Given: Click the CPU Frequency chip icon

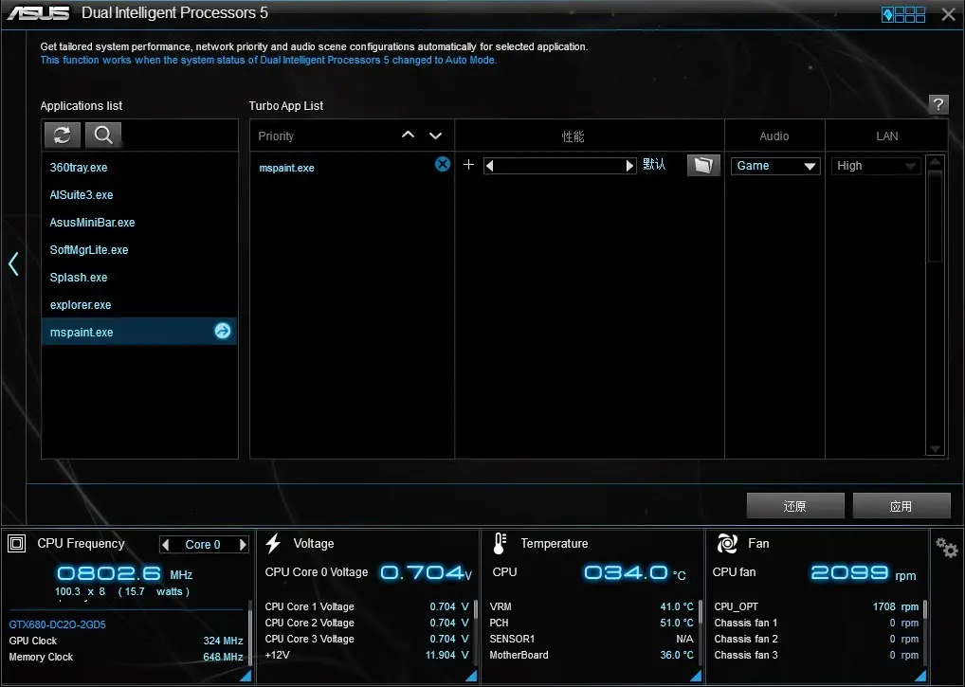Looking at the screenshot, I should 17,544.
